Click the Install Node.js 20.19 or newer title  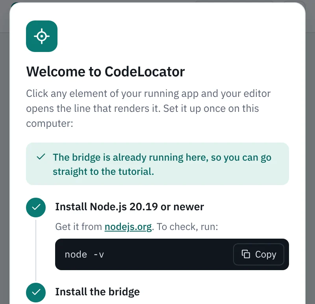pos(130,207)
